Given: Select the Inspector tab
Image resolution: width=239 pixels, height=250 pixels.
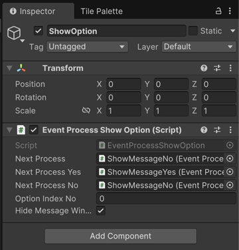Looking at the screenshot, I should pyautogui.click(x=33, y=11).
